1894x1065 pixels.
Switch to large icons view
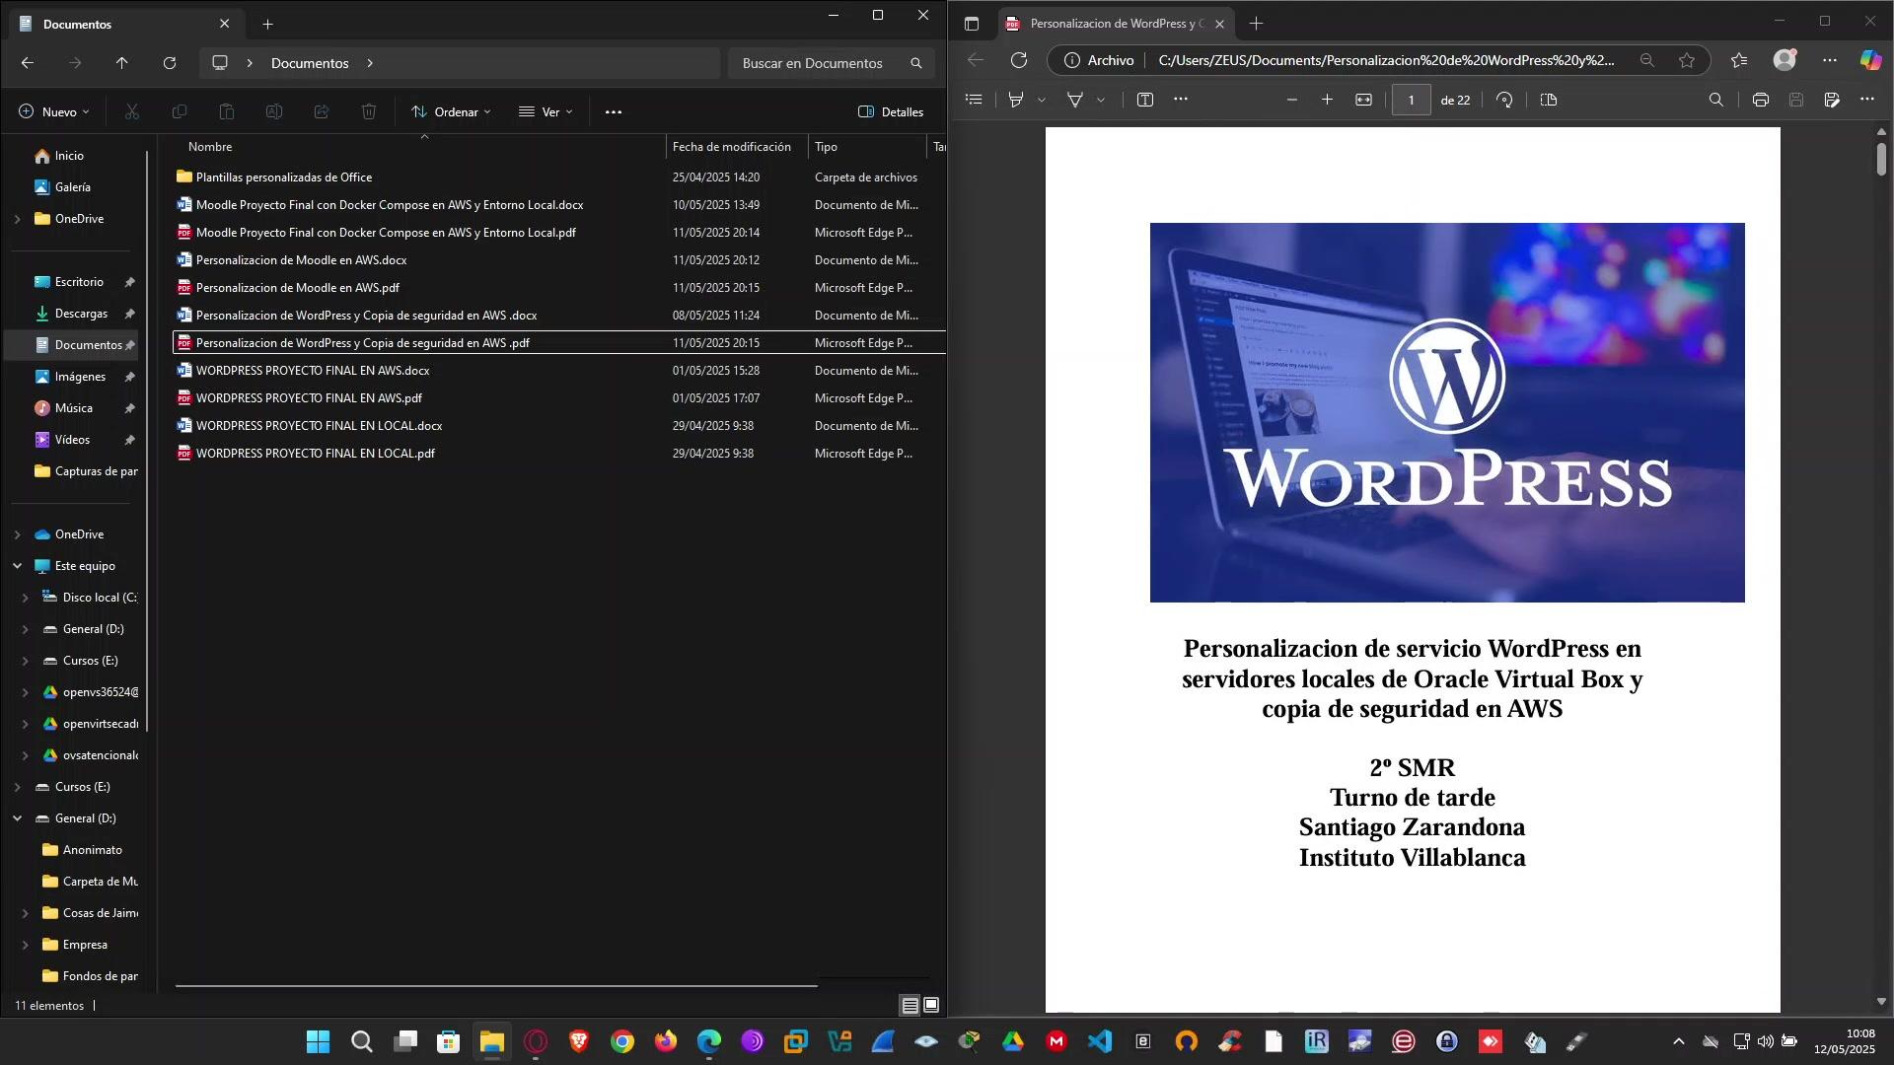931,1005
